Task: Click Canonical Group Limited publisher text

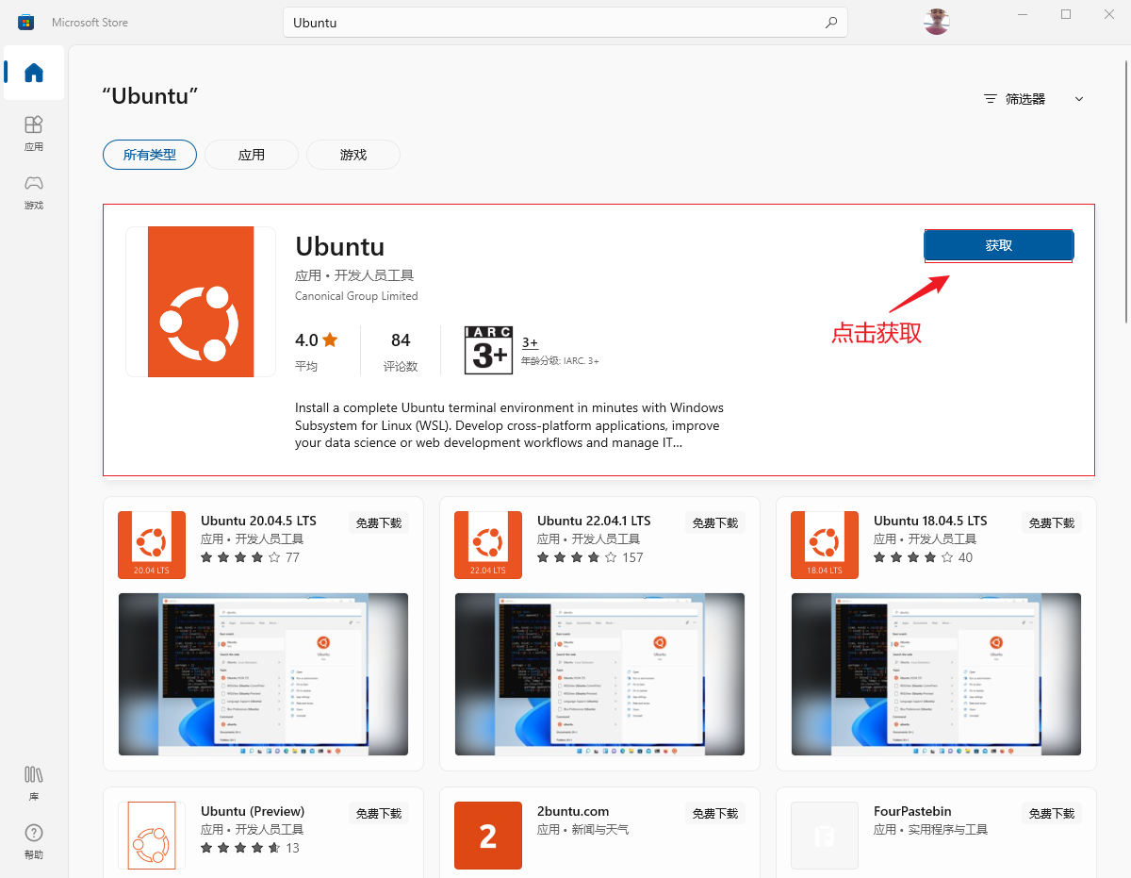Action: 356,296
